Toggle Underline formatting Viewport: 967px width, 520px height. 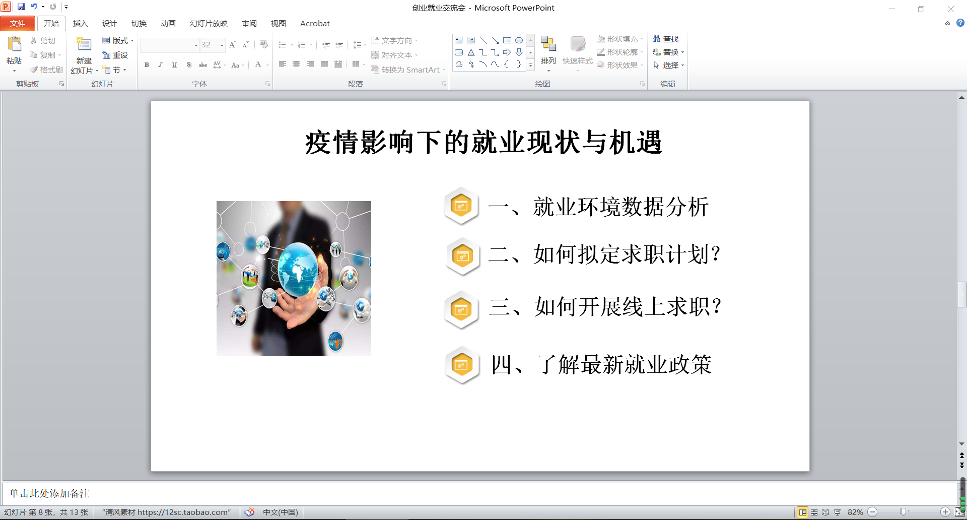click(174, 65)
